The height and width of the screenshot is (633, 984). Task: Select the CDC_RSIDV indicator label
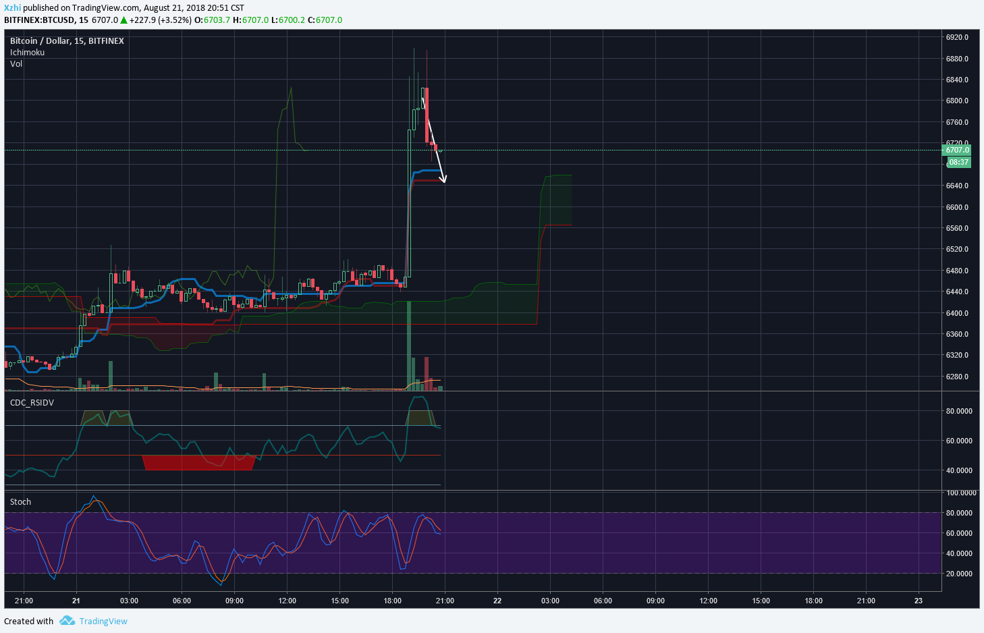pos(32,403)
